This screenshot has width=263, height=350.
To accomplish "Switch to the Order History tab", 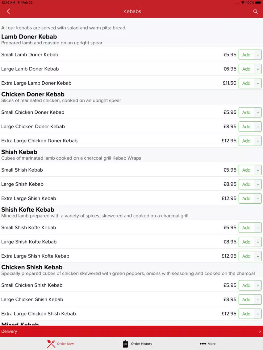I will click(137, 344).
